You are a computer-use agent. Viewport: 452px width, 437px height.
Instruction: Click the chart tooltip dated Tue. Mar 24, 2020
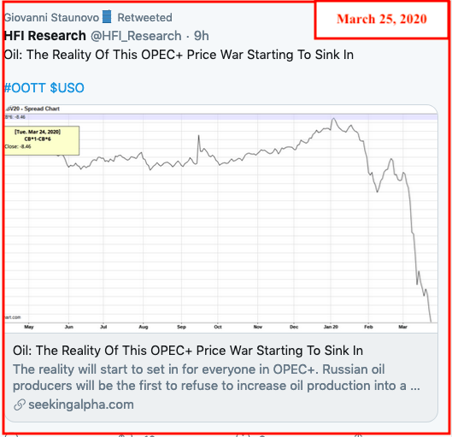tap(42, 140)
